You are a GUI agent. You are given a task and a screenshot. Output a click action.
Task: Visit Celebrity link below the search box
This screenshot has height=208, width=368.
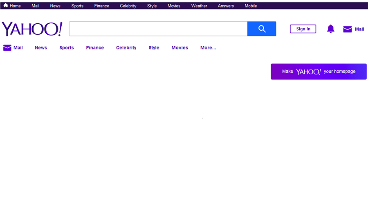point(126,48)
